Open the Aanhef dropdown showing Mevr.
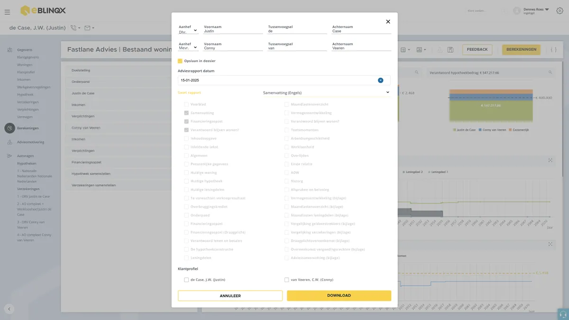569x320 pixels. [188, 48]
